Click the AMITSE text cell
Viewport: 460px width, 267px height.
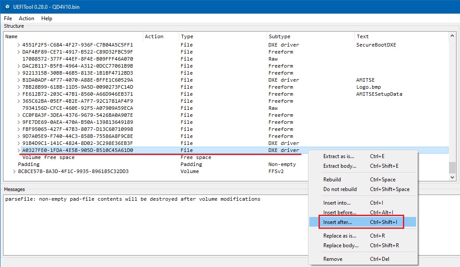[365, 80]
